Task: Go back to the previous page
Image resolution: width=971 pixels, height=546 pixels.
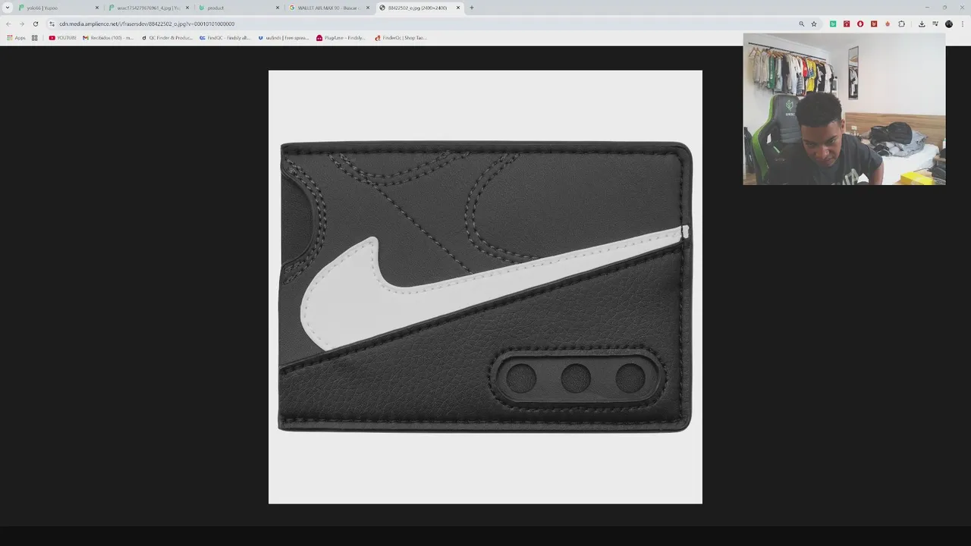Action: point(8,24)
